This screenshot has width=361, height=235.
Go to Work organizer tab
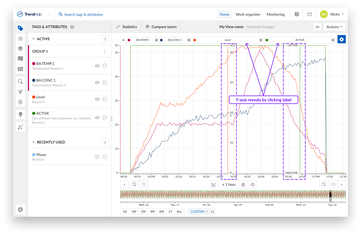(248, 14)
